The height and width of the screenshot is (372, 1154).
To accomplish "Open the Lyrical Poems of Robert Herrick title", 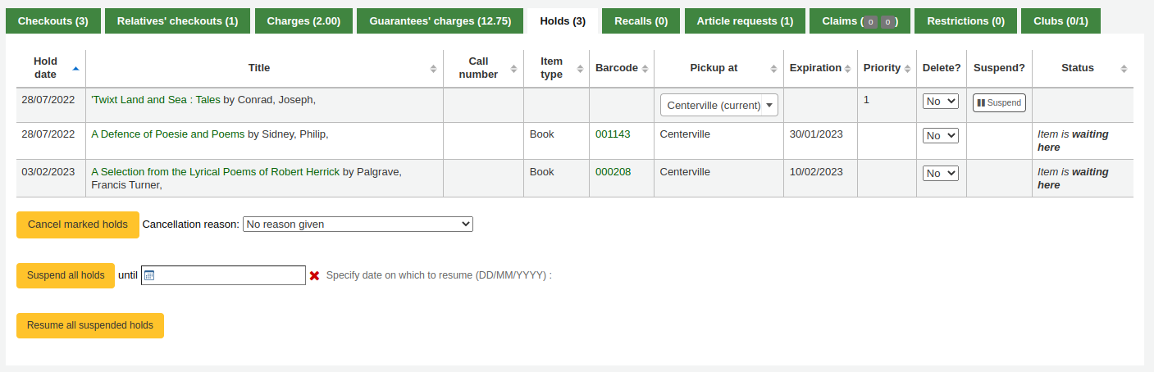I will (x=216, y=172).
